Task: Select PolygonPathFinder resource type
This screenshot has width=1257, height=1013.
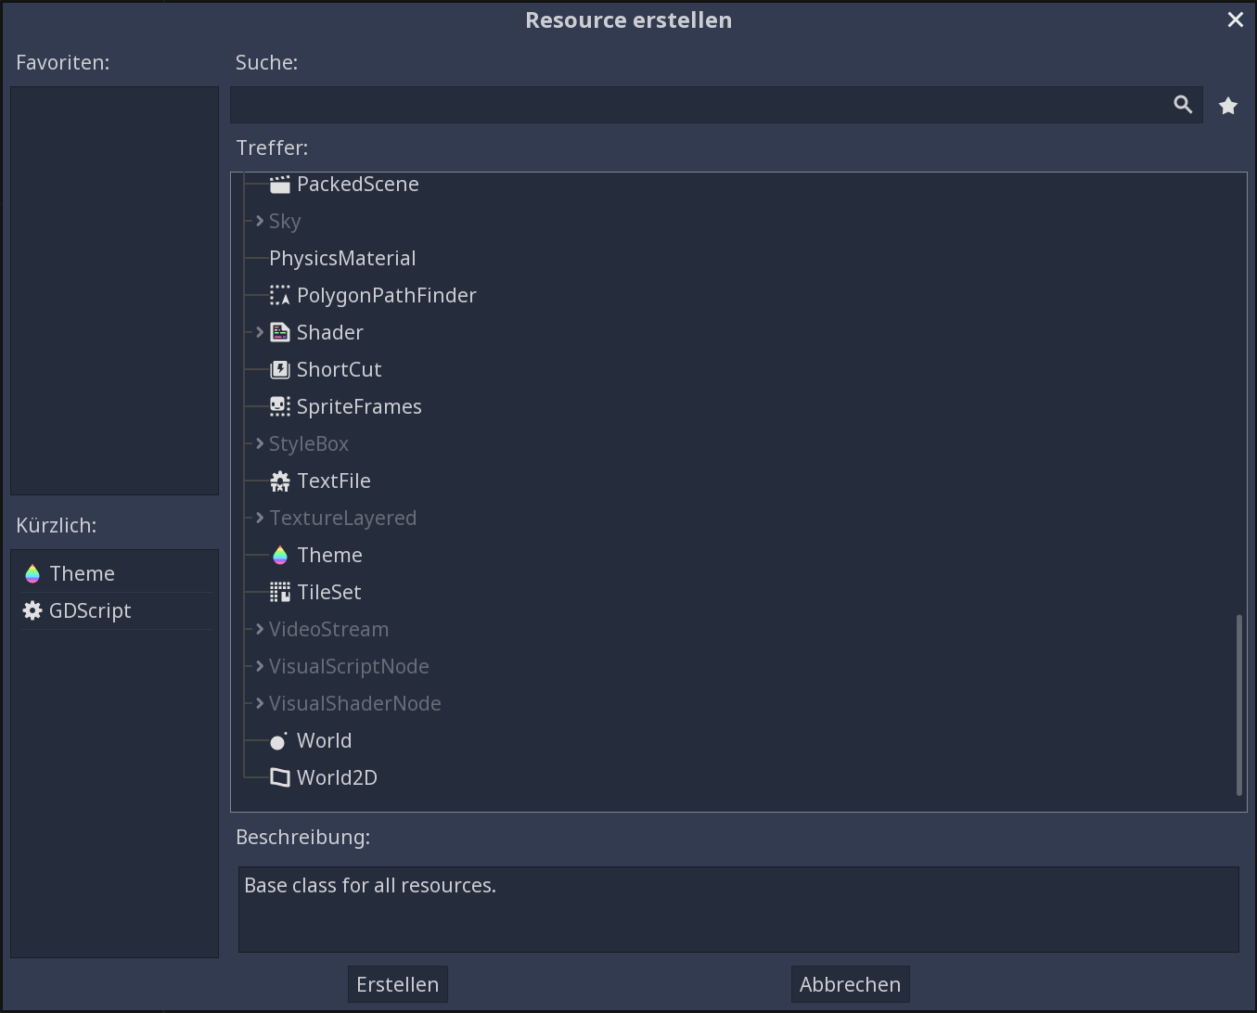Action: coord(387,295)
